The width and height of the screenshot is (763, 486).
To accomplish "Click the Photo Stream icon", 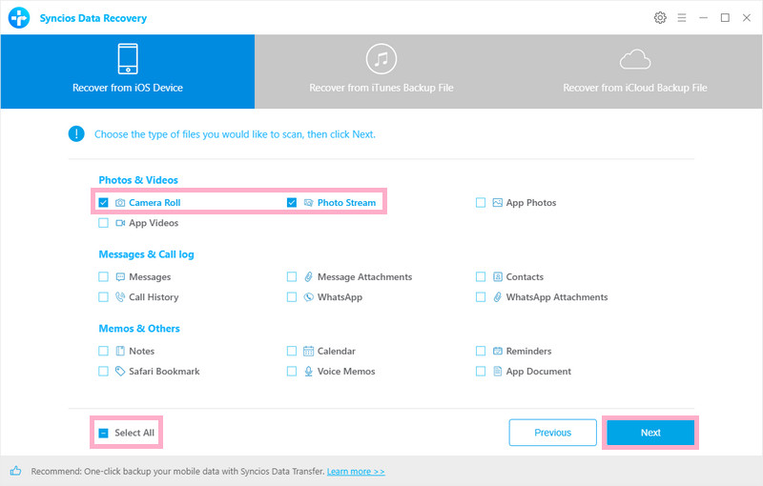I will click(x=308, y=203).
